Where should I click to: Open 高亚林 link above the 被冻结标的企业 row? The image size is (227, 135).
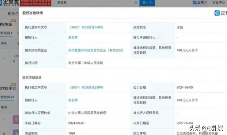[x=73, y=38]
